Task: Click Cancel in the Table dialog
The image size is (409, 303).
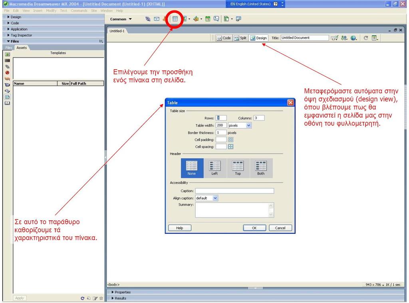Action: pos(280,228)
